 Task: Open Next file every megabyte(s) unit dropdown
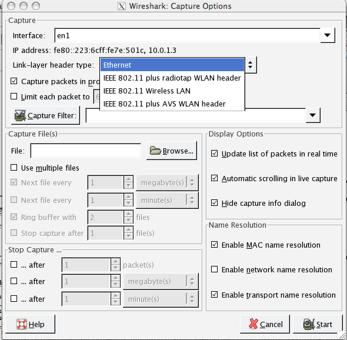point(167,182)
